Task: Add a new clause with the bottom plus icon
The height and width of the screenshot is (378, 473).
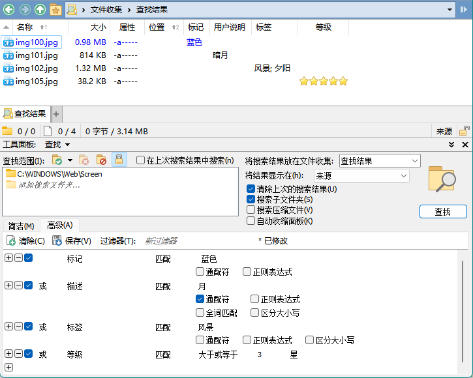Action: (x=8, y=368)
